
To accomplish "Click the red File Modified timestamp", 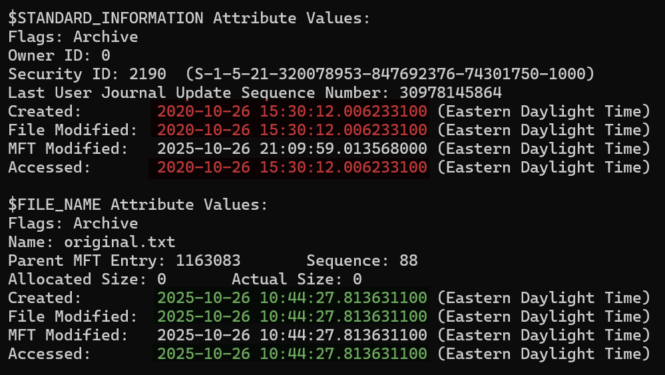I will [x=292, y=130].
